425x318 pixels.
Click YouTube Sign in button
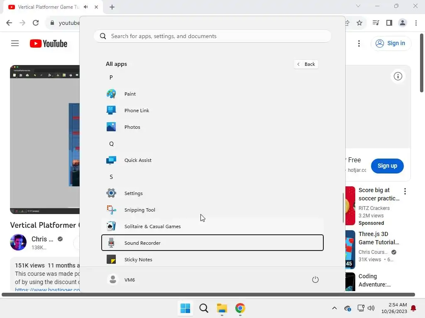(x=391, y=43)
